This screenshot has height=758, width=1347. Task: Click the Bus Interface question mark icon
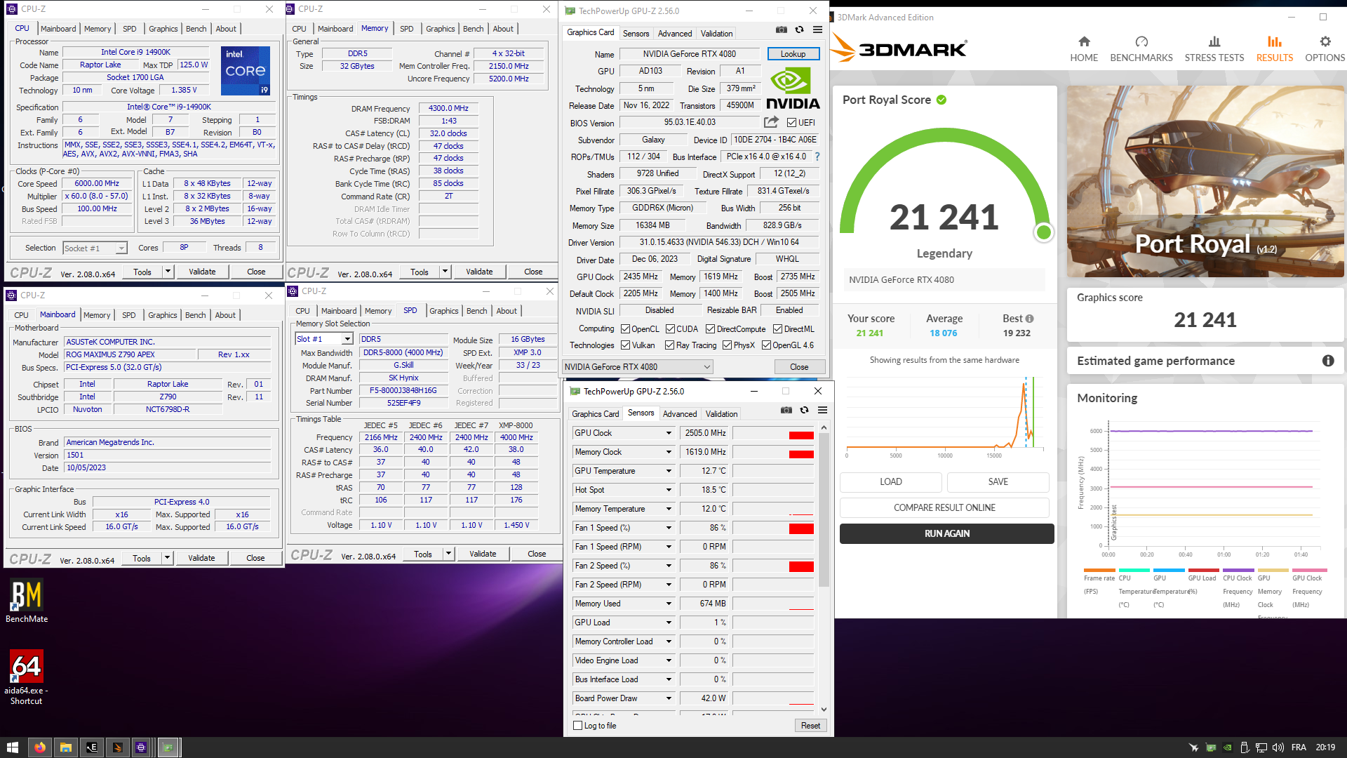click(817, 157)
